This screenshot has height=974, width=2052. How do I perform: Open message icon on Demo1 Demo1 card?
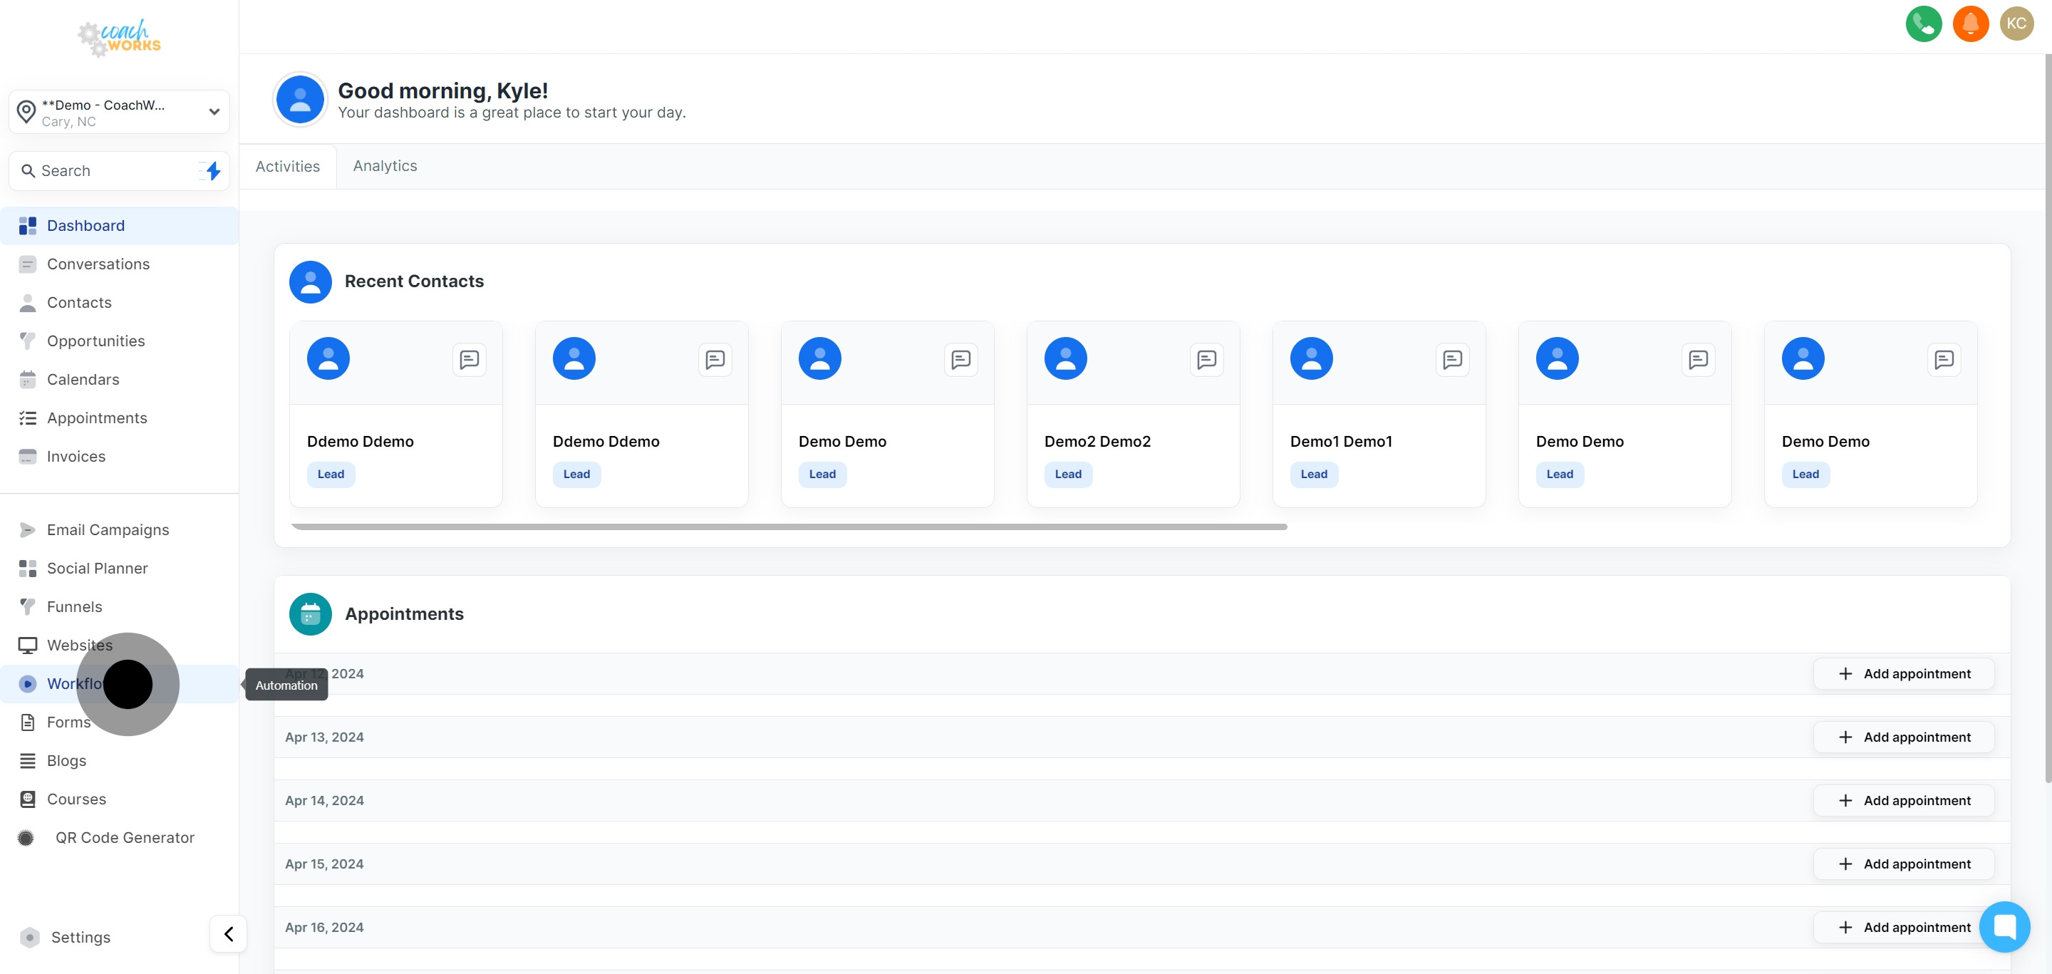point(1452,359)
